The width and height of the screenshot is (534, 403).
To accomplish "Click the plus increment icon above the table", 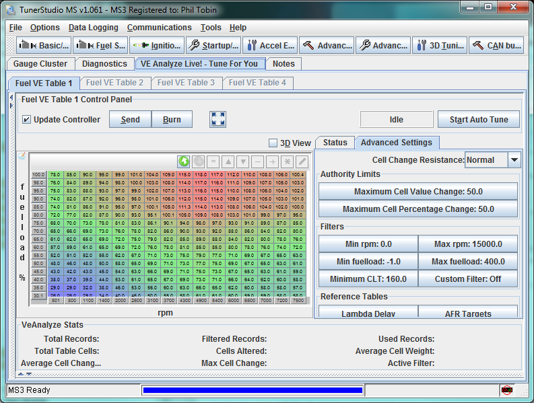I will pos(273,161).
